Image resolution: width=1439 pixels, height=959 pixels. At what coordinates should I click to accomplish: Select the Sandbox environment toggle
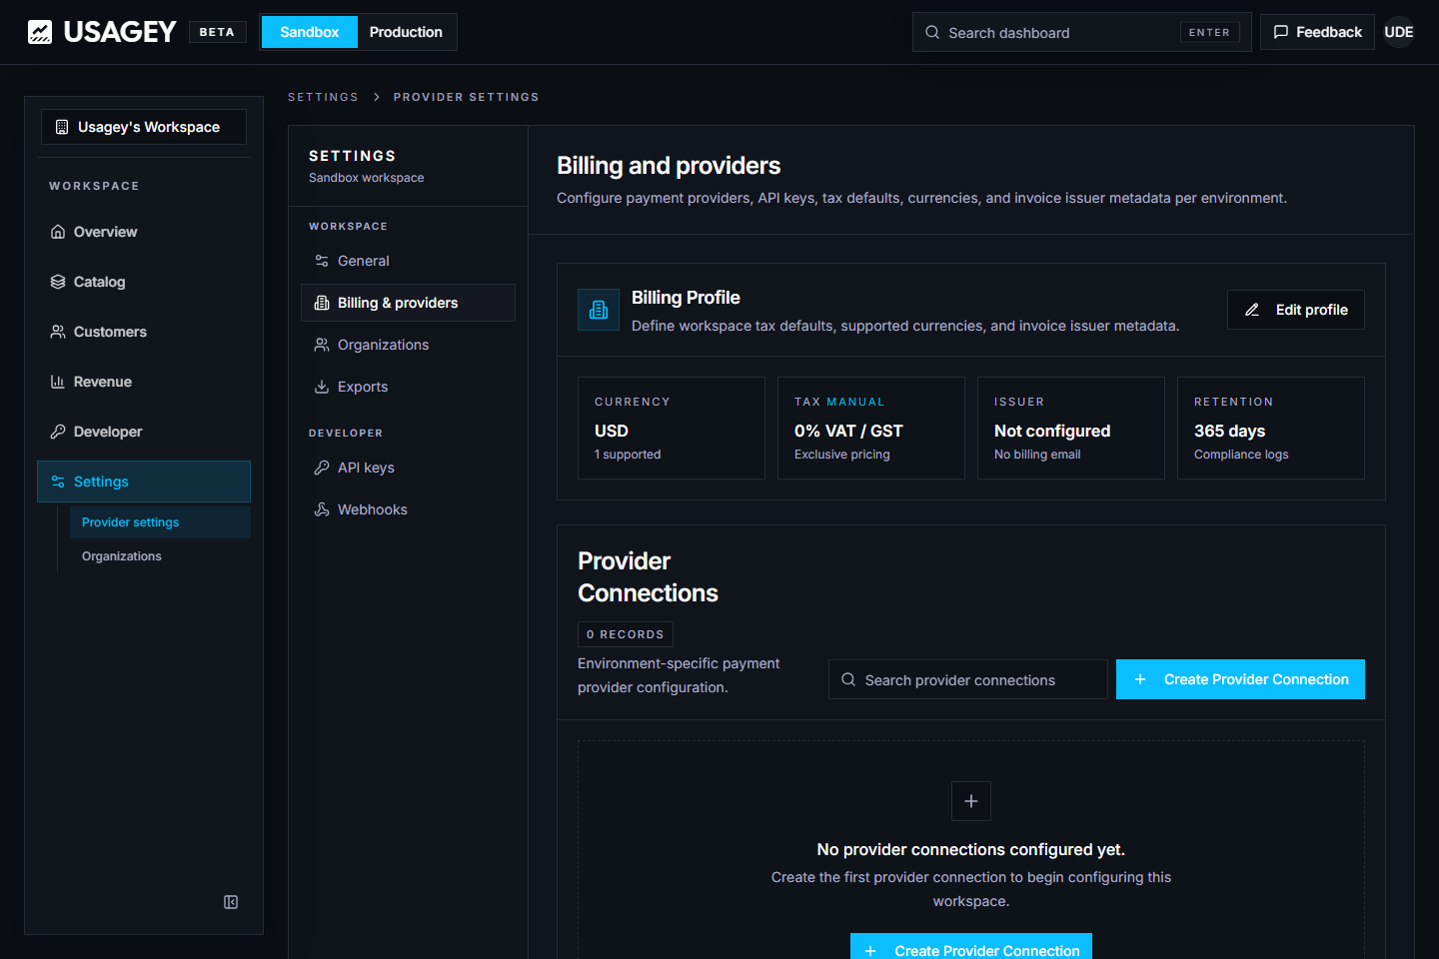point(310,32)
